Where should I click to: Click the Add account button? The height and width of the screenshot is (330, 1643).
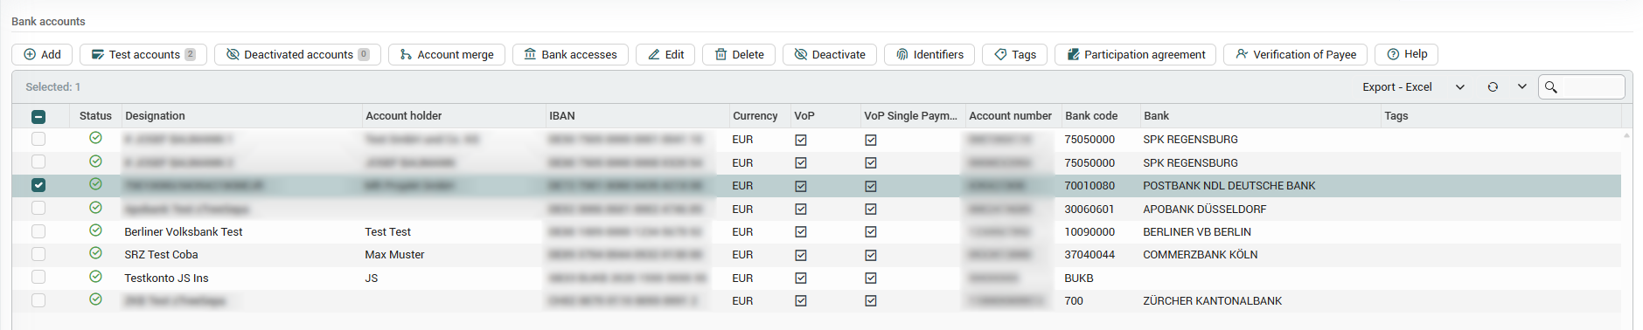[x=42, y=54]
